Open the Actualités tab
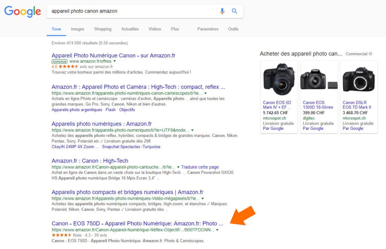Screen dimensions: 386x249 click(x=130, y=29)
